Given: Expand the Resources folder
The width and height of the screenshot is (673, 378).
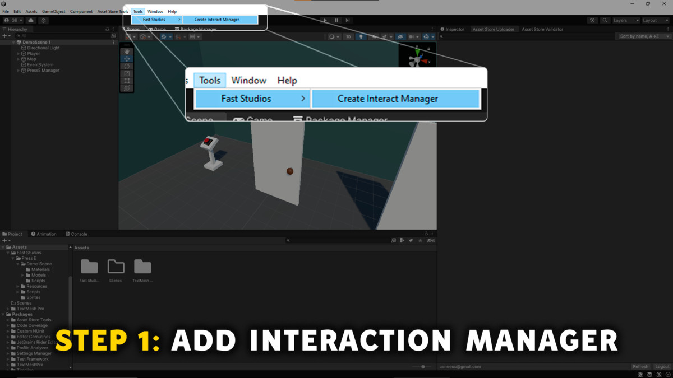Looking at the screenshot, I should click(x=18, y=287).
